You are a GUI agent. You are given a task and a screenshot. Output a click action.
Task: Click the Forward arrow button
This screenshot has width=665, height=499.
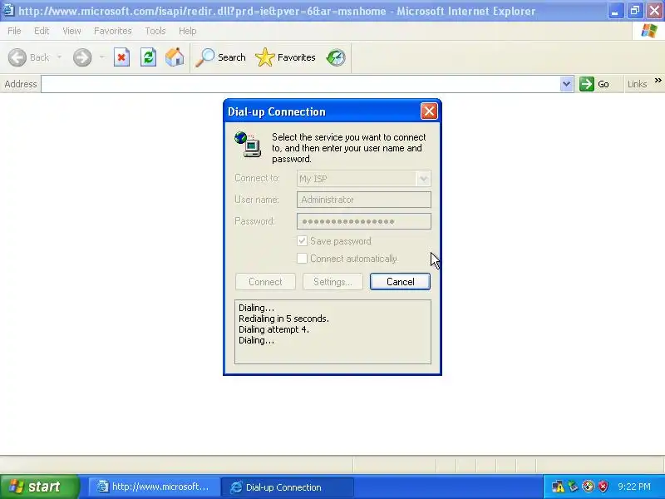(x=82, y=57)
